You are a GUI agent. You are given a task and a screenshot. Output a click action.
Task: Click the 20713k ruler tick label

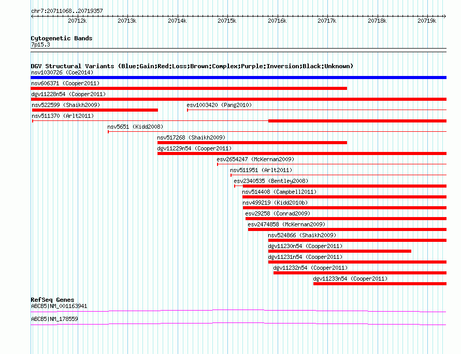(x=127, y=21)
